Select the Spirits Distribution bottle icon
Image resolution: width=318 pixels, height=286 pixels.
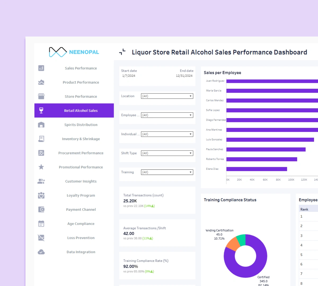[41, 124]
